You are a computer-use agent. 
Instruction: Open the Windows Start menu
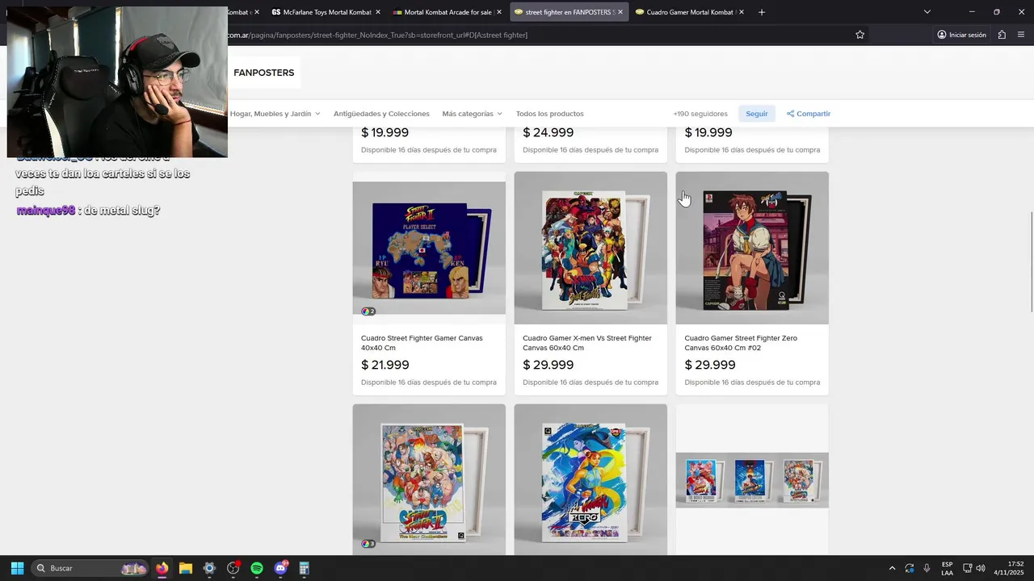coord(17,568)
